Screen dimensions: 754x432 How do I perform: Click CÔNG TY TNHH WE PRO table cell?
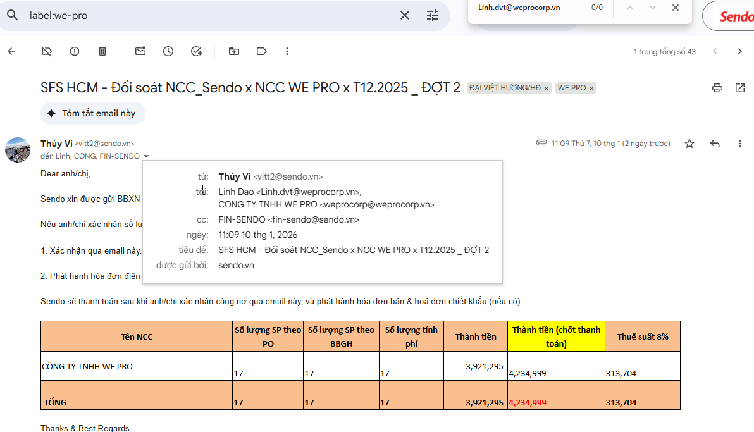(137, 367)
